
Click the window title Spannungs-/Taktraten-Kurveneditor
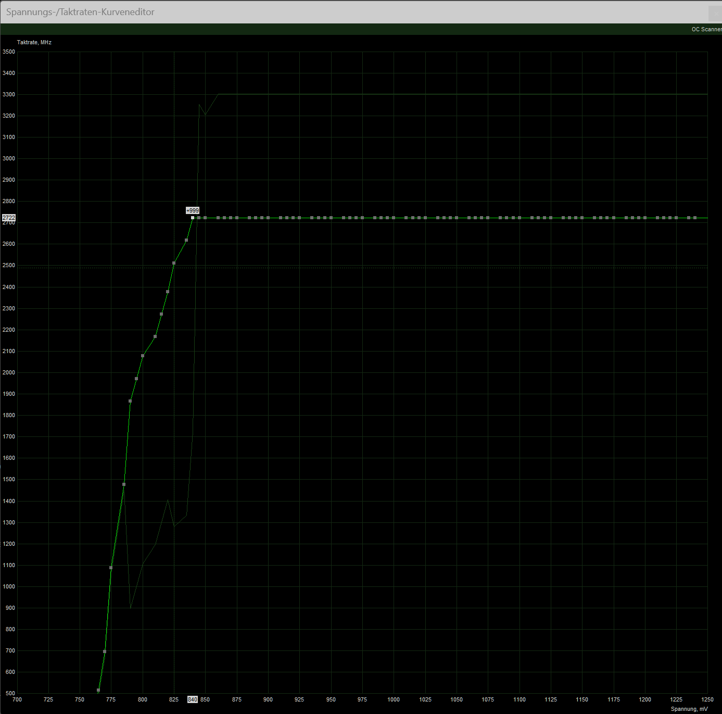[80, 12]
